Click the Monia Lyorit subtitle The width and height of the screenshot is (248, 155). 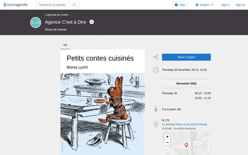click(77, 68)
